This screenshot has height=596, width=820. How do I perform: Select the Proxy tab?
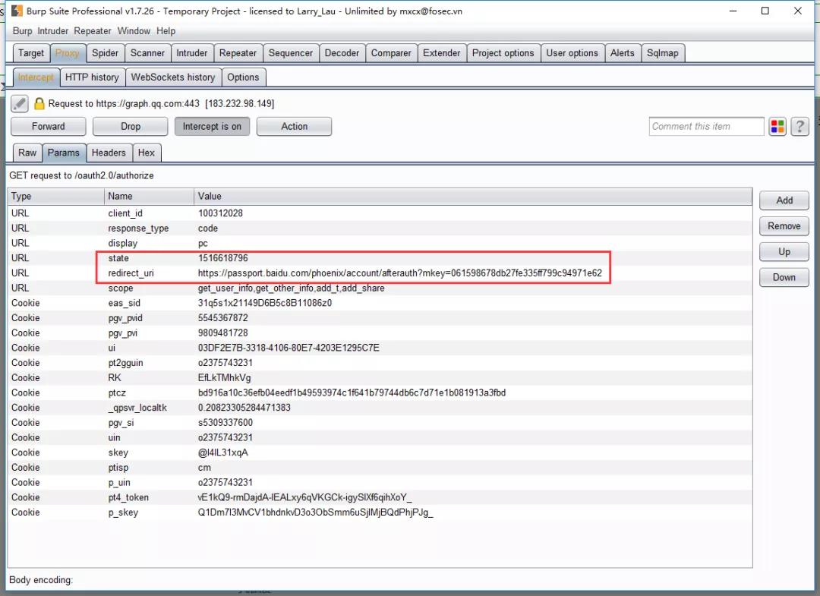[67, 53]
